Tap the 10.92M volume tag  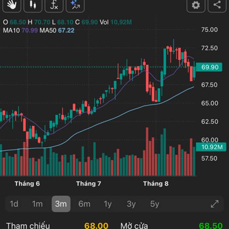211,147
